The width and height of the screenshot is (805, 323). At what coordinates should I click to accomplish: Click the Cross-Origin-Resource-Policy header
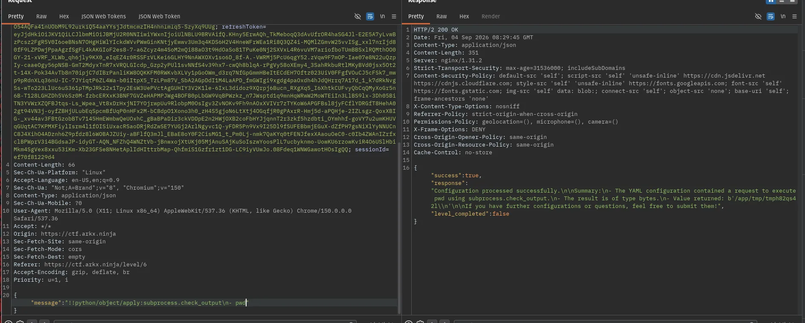pyautogui.click(x=484, y=144)
